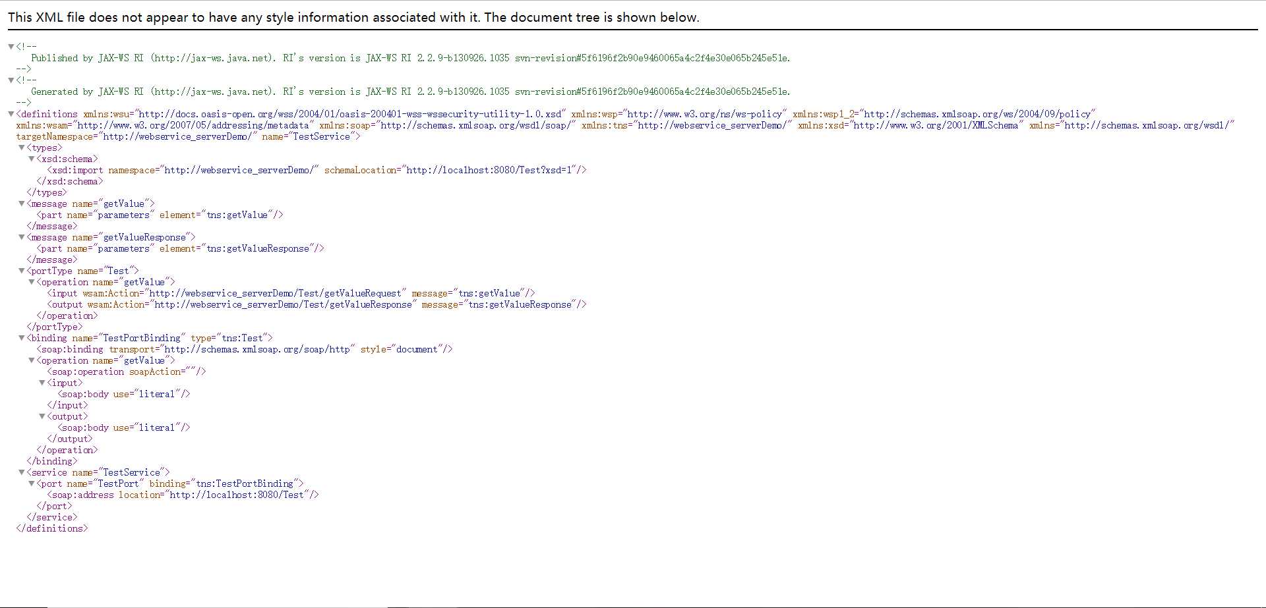Click output wsam:Action getValueResponse line
This screenshot has height=608, width=1266.
tap(316, 304)
